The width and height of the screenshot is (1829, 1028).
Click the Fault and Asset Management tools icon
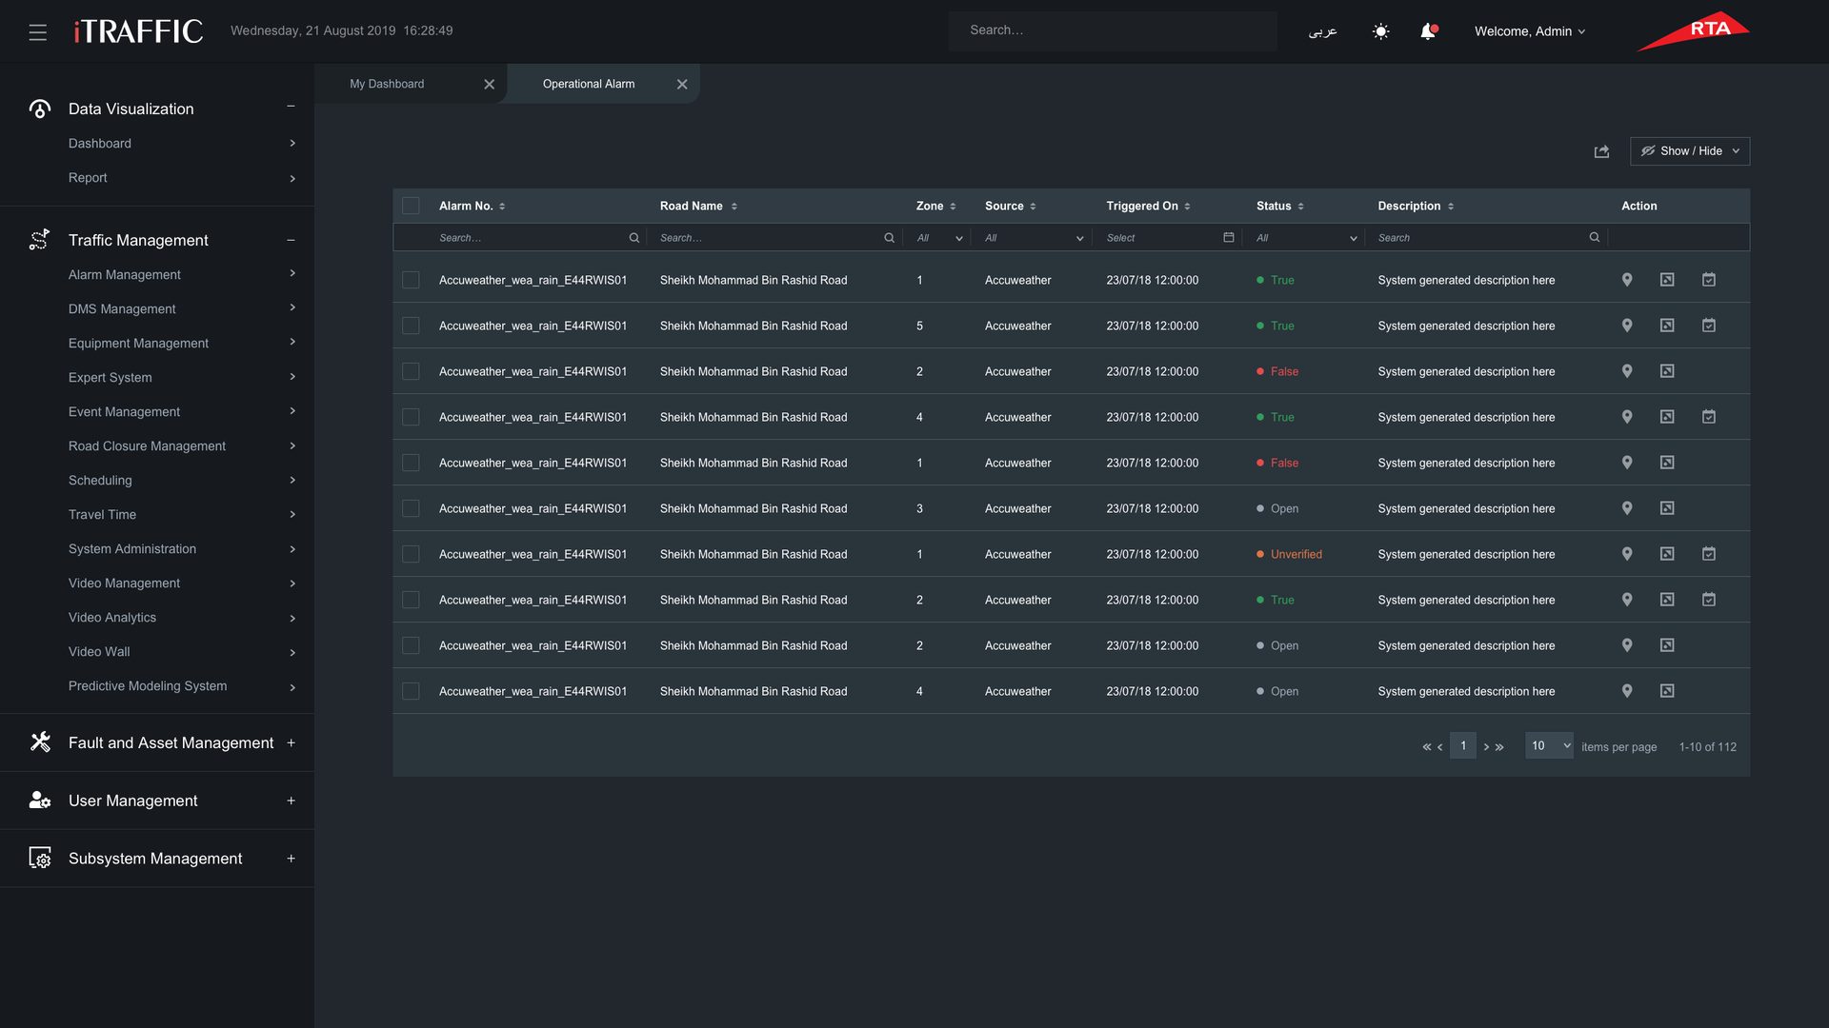tap(40, 742)
